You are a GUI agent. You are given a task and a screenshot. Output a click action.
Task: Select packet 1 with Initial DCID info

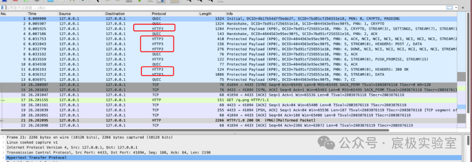coord(228,19)
